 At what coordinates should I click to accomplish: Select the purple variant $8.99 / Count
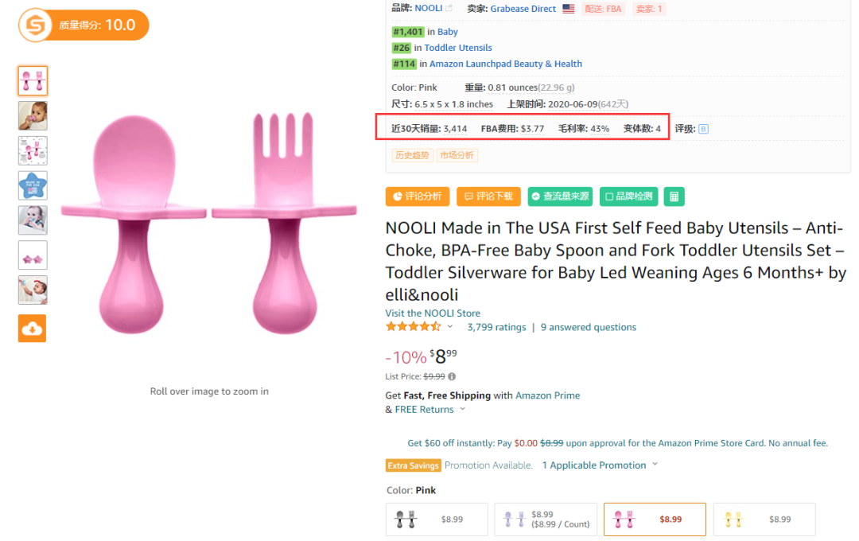[x=546, y=519]
